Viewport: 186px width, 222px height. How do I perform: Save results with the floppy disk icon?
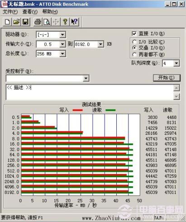coord(25,22)
